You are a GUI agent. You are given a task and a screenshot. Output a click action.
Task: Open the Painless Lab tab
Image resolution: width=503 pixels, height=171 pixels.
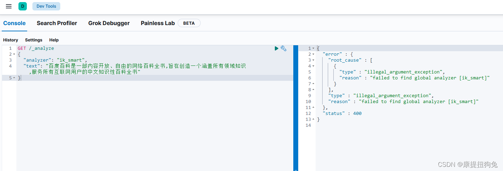(x=158, y=23)
